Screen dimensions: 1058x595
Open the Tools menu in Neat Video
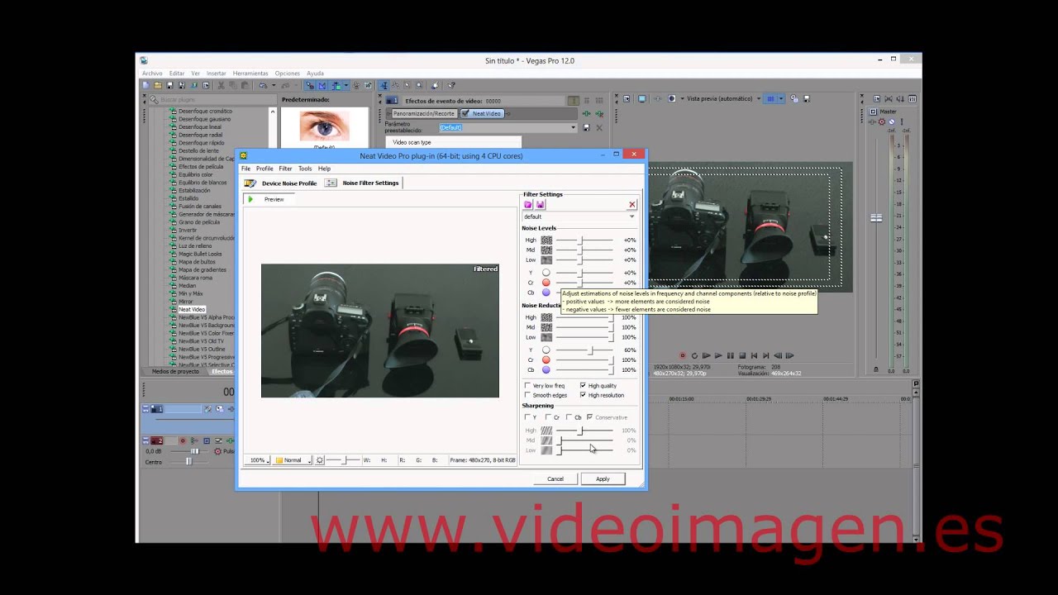tap(305, 169)
